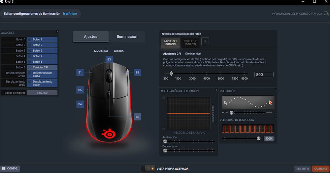Open Botón 5 action assignment

42,62
